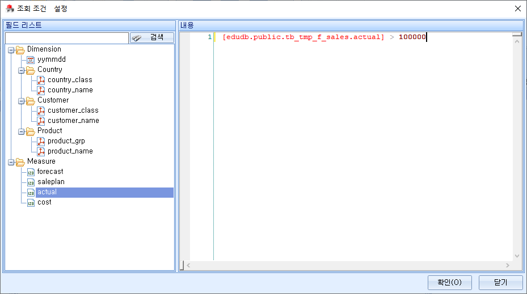Click line number 1 in editor gutter
This screenshot has height=294, width=527.
click(x=210, y=37)
